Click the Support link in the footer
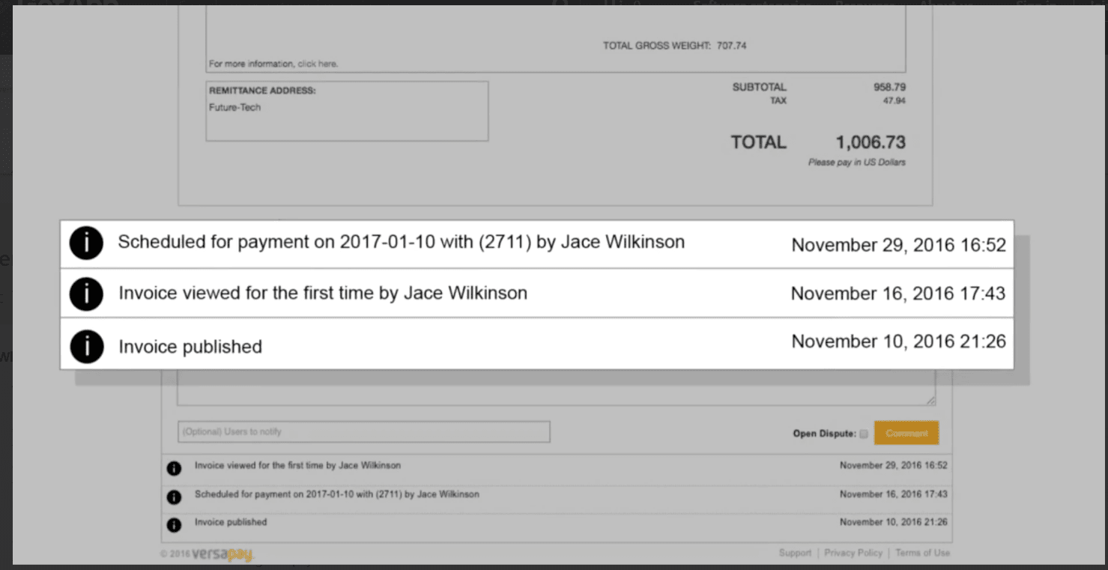 click(795, 553)
